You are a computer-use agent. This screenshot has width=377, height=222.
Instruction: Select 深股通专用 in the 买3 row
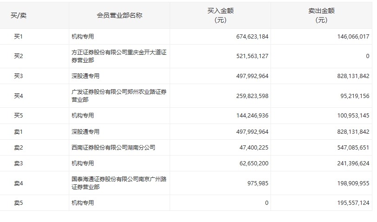(x=85, y=76)
